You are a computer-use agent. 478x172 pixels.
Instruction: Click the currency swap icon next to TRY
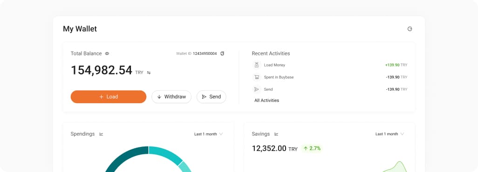[x=149, y=73]
